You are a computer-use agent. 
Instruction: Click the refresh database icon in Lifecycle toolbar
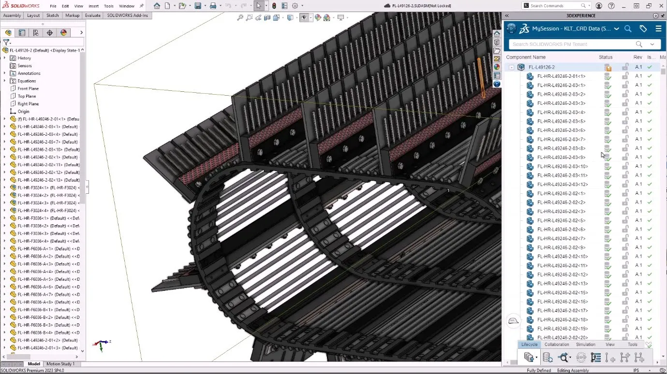(x=547, y=357)
